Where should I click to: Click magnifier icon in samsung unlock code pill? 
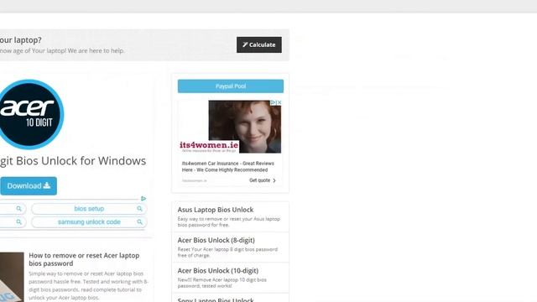139,221
